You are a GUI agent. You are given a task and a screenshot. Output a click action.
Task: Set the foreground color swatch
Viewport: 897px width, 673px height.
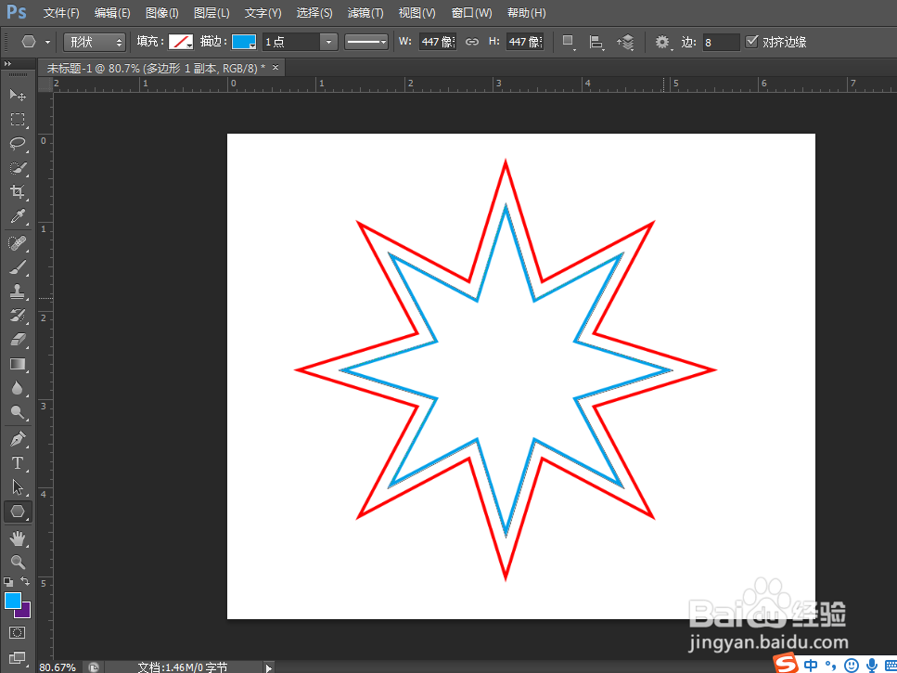pos(13,601)
